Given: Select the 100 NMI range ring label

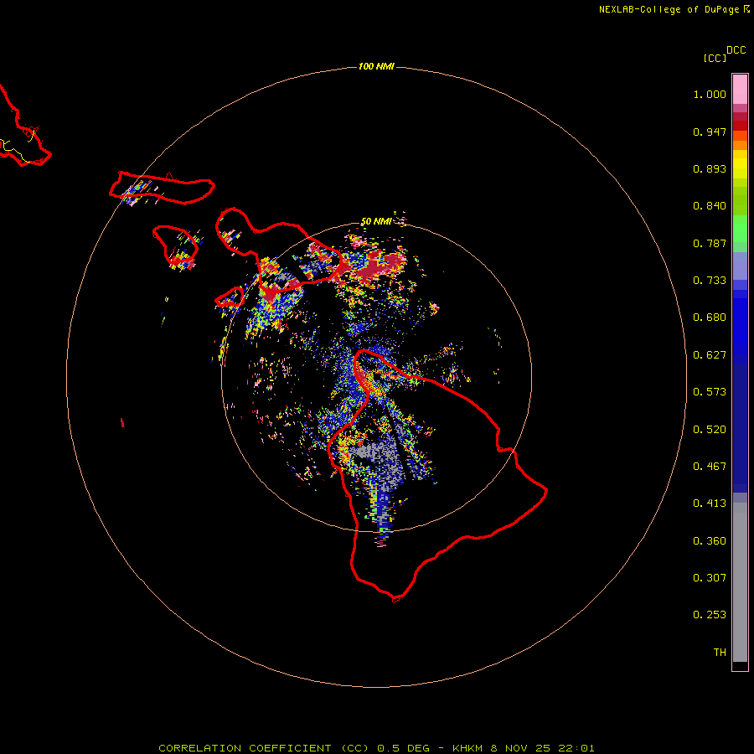Looking at the screenshot, I should click(x=376, y=66).
